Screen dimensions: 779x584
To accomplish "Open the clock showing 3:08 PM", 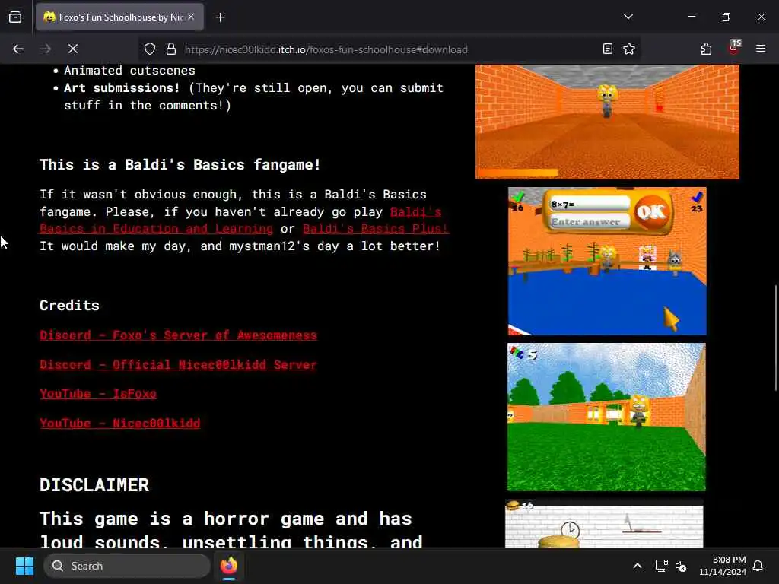I will 723,566.
